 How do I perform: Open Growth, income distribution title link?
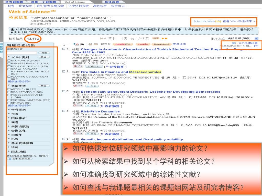coord(132,139)
